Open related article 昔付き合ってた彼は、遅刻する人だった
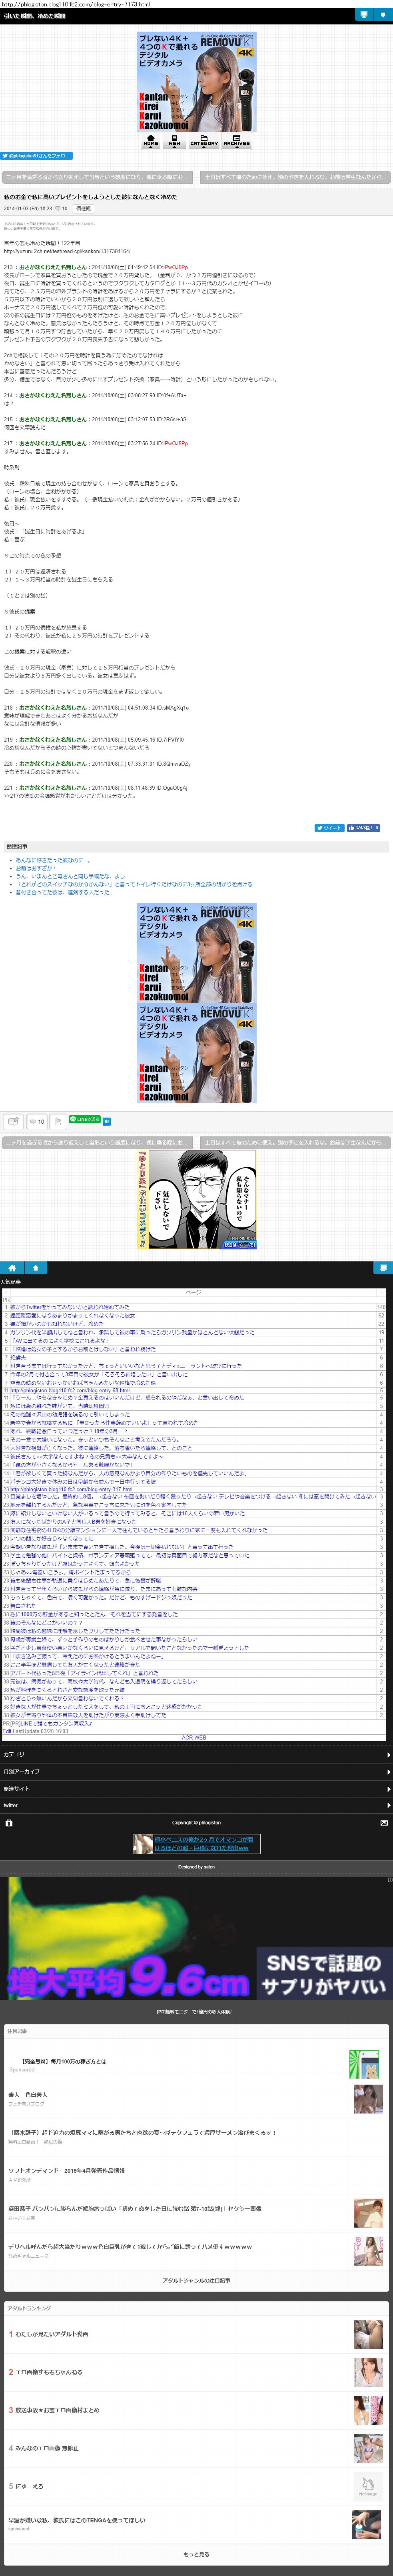The image size is (393, 2576). 62,892
